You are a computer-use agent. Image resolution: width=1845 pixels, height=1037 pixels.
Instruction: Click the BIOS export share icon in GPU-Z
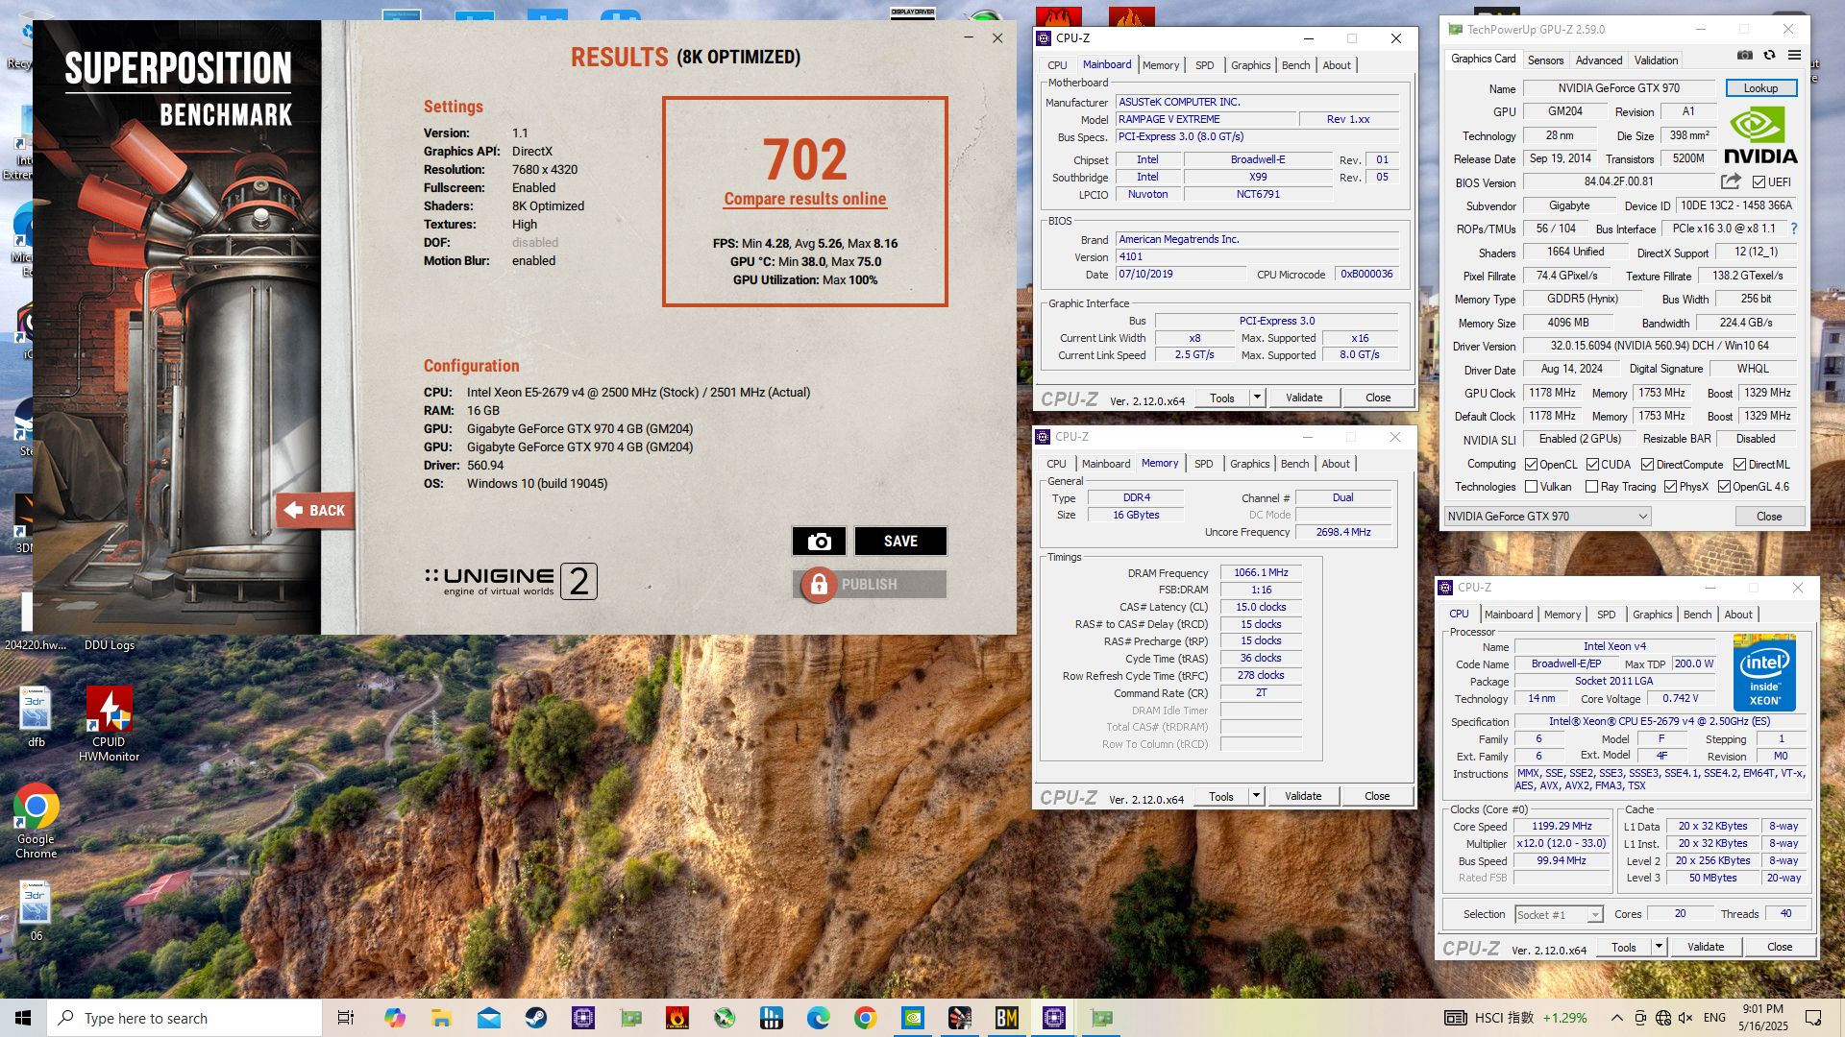(1731, 181)
